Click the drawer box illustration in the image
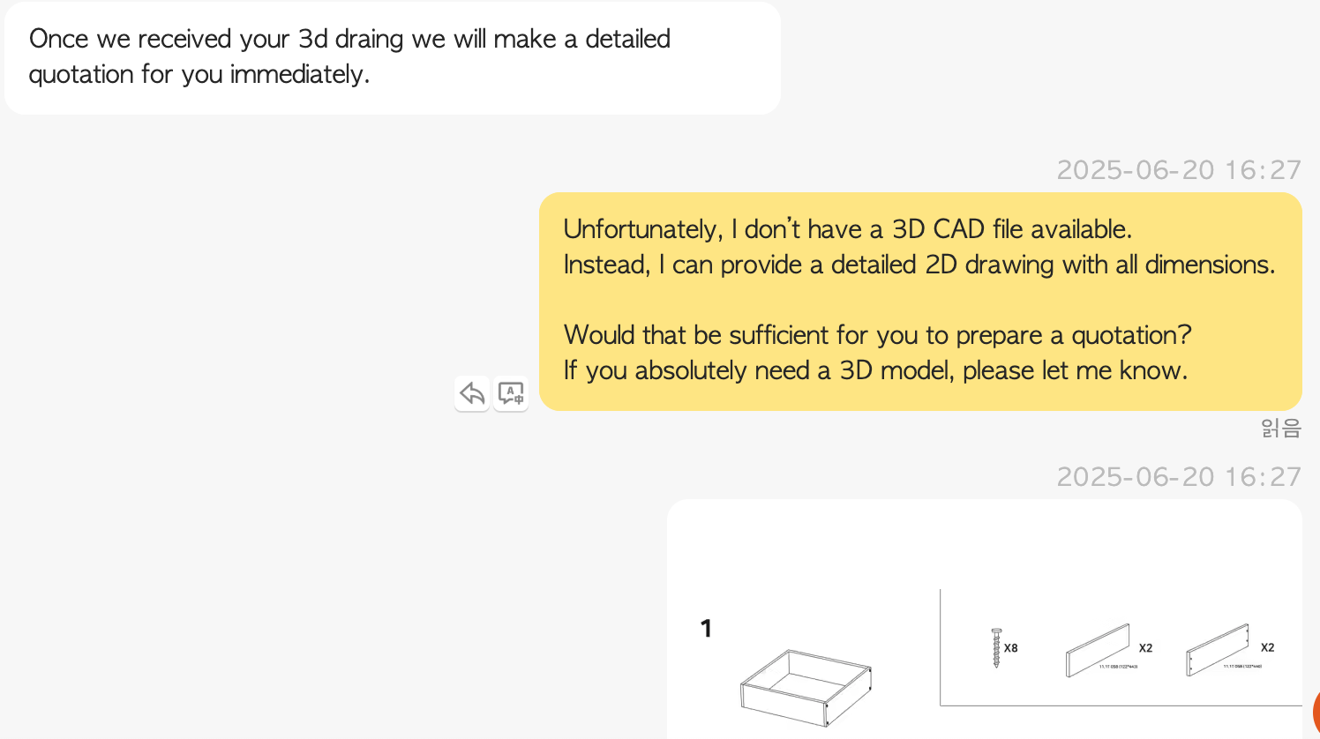Image resolution: width=1320 pixels, height=739 pixels. point(806,687)
